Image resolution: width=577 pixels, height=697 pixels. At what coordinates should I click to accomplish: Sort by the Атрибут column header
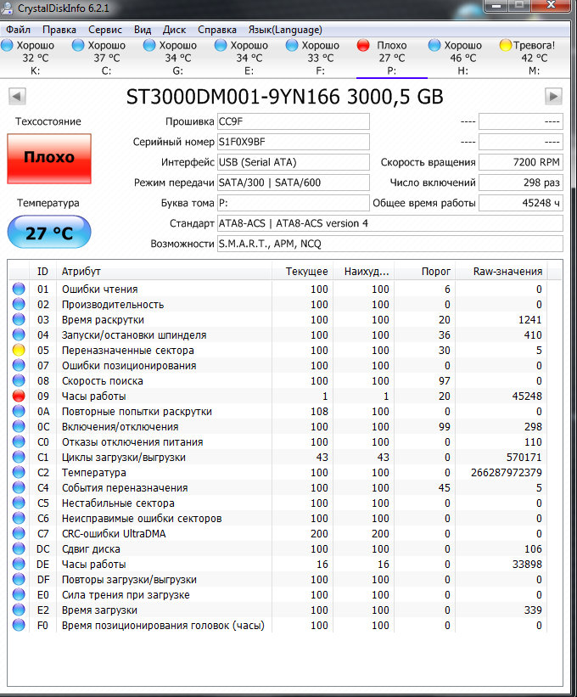click(164, 271)
